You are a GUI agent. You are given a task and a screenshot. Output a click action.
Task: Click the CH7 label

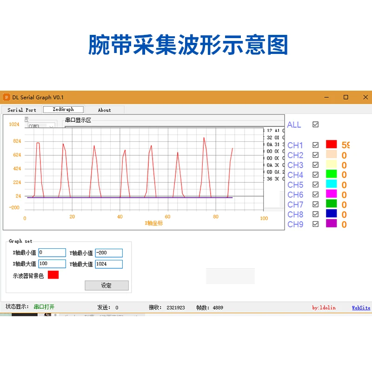click(295, 205)
